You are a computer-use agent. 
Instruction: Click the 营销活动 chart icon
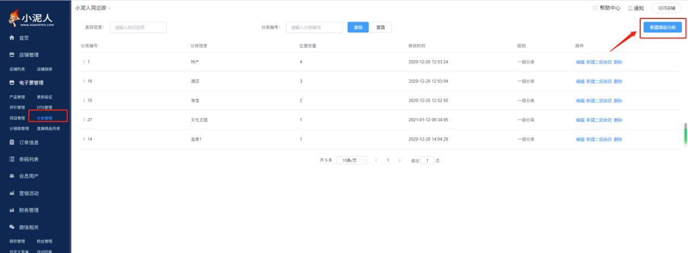(12, 193)
